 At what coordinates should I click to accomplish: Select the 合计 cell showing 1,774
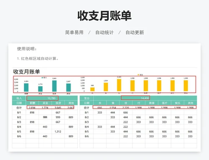[45, 108]
